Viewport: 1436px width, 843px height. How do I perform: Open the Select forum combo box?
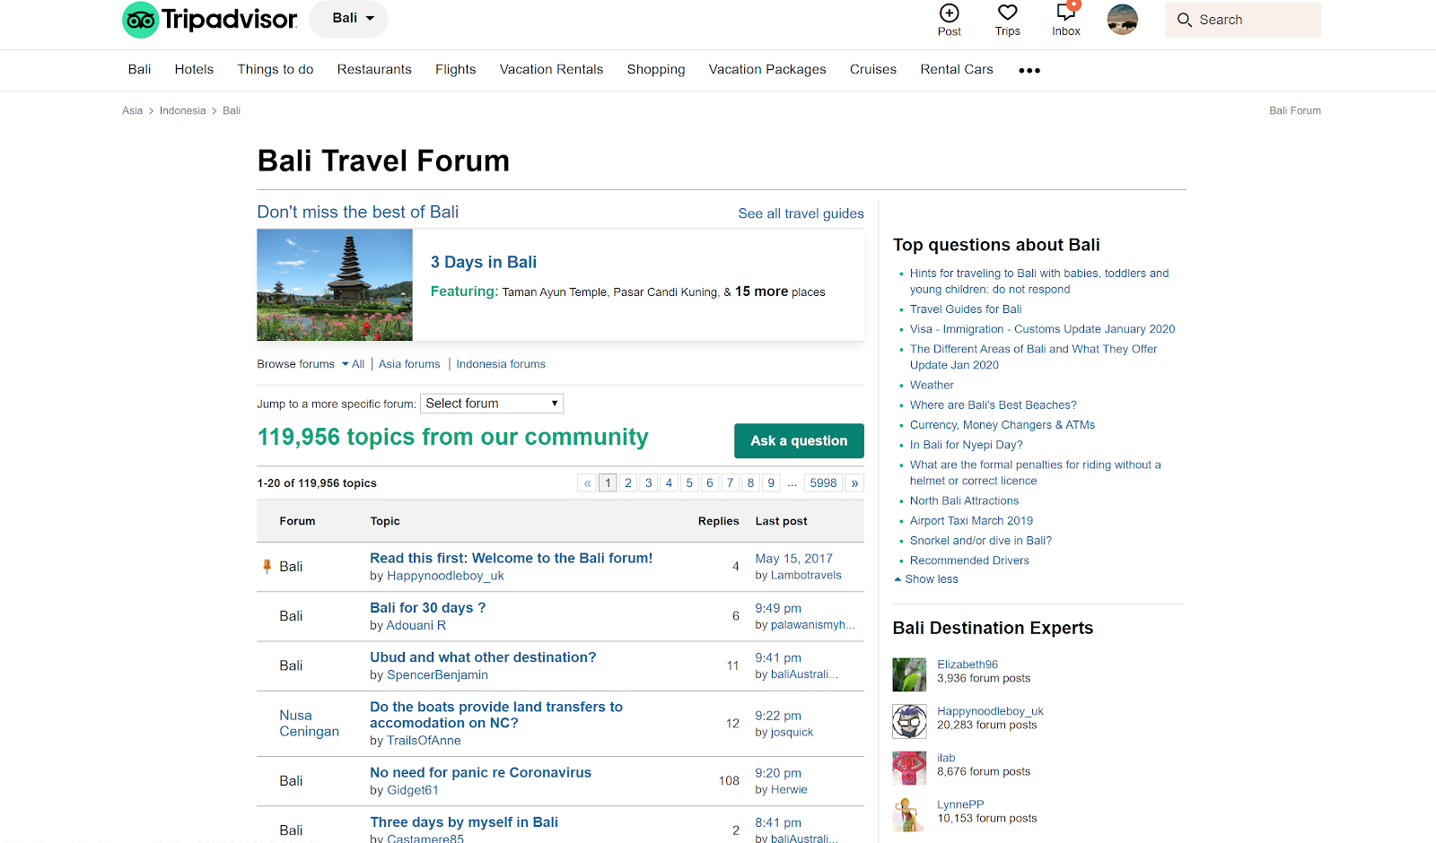pyautogui.click(x=492, y=404)
